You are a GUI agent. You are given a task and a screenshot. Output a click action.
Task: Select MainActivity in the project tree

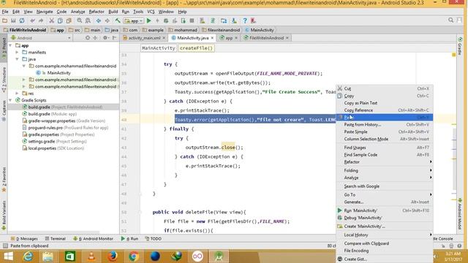click(x=58, y=73)
